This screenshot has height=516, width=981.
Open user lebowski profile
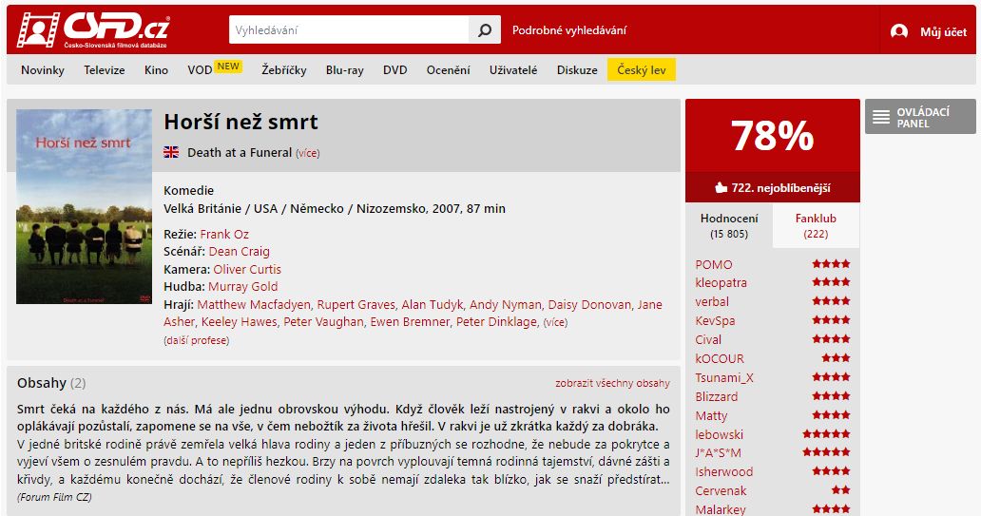[720, 434]
